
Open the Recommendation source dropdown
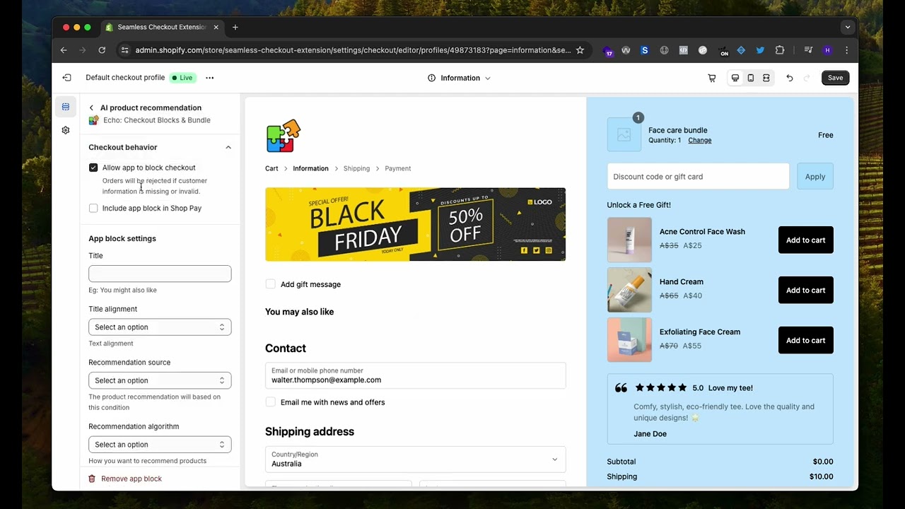pos(160,380)
